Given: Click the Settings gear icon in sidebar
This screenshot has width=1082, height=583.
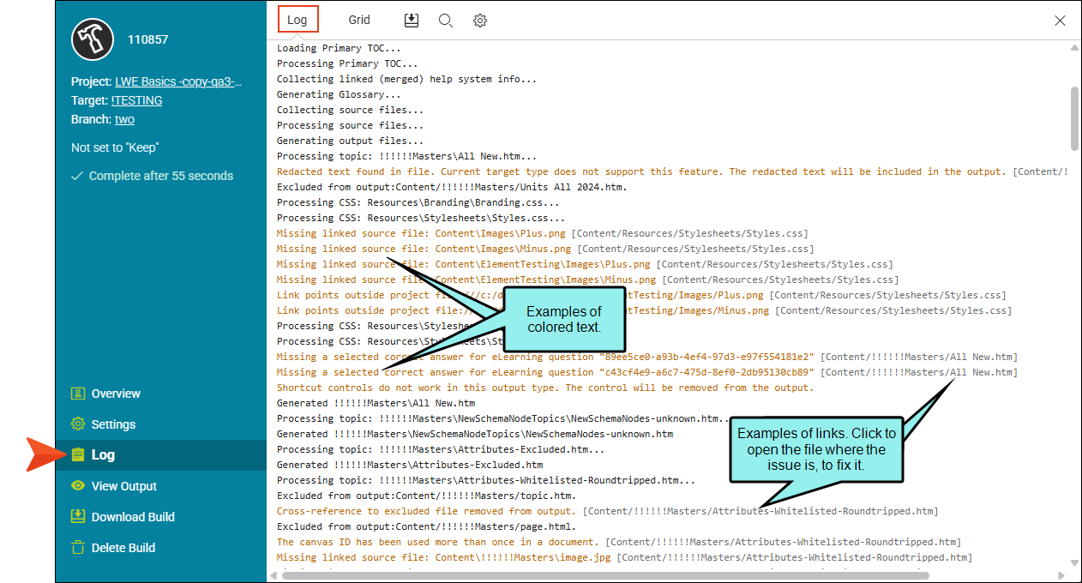Looking at the screenshot, I should pos(78,424).
